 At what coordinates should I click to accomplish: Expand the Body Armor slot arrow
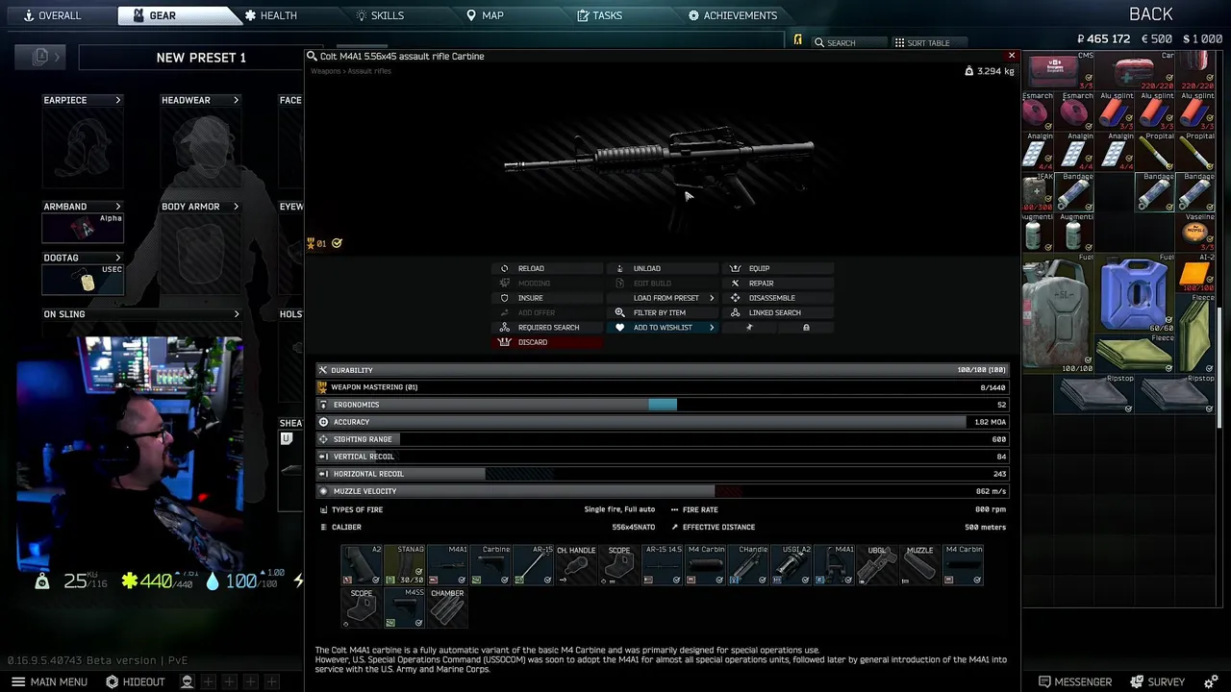pos(236,207)
